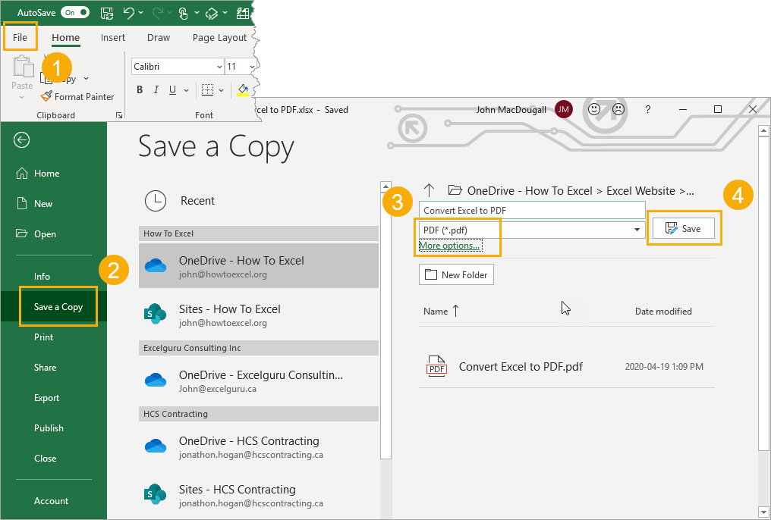The image size is (771, 520).
Task: Click the eraser-style icon in the title bar
Action: click(x=212, y=13)
